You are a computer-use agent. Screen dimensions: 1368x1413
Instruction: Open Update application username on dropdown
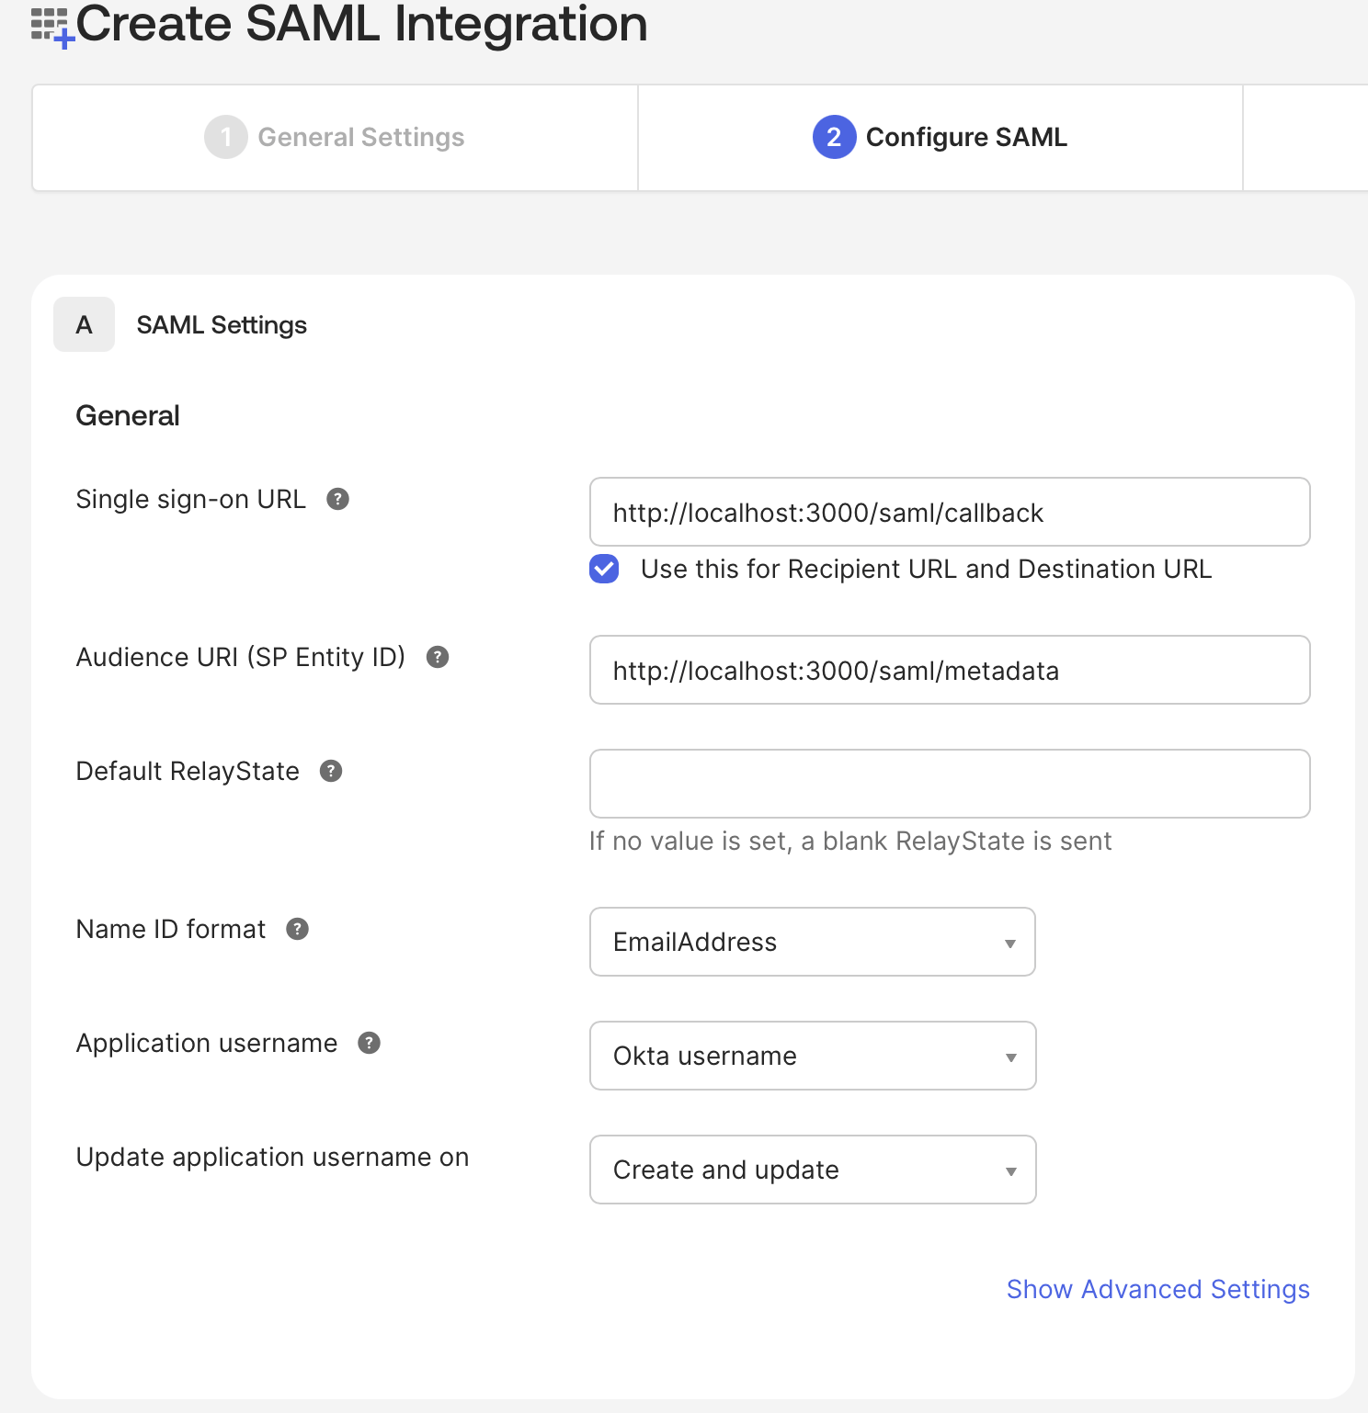(813, 1170)
